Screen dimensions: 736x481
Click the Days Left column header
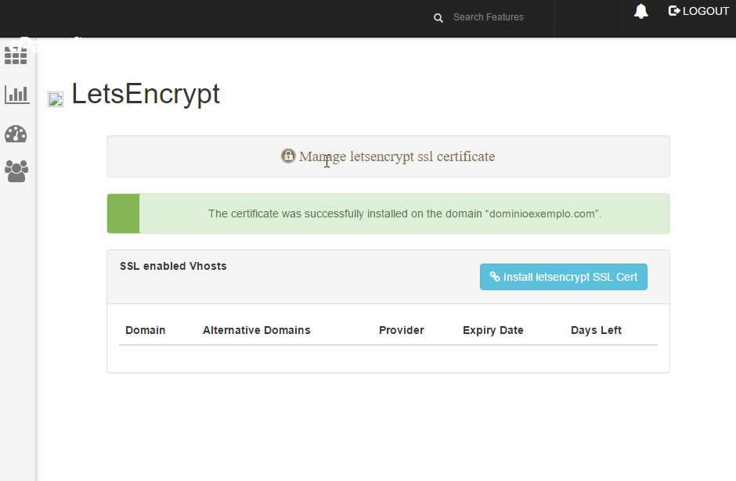tap(596, 330)
